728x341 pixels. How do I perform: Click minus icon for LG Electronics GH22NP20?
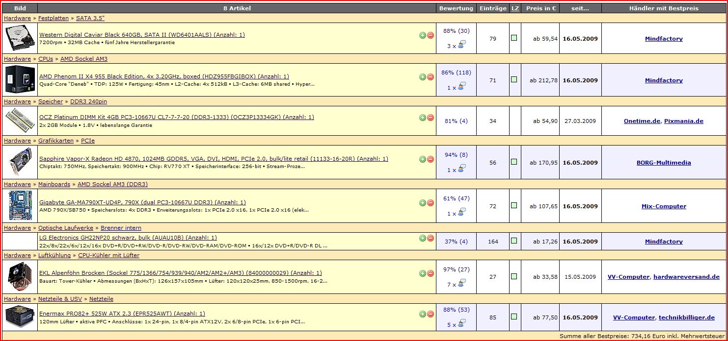[431, 238]
